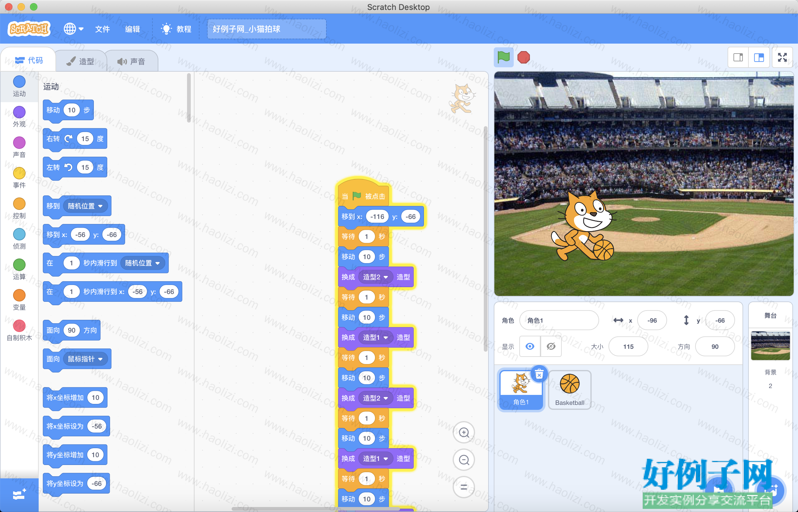The width and height of the screenshot is (798, 512).
Task: Click the basketball on the stage
Action: (x=603, y=250)
